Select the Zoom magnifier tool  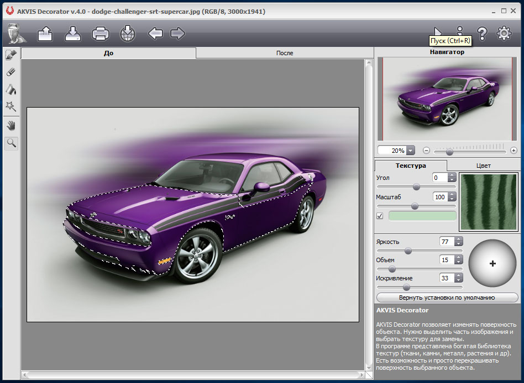pyautogui.click(x=12, y=143)
